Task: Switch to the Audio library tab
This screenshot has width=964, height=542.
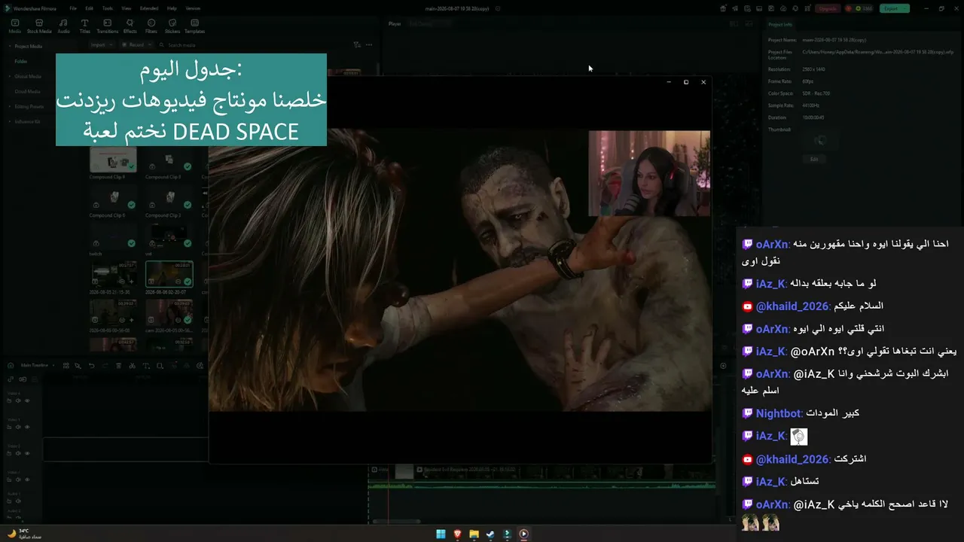Action: tap(64, 26)
